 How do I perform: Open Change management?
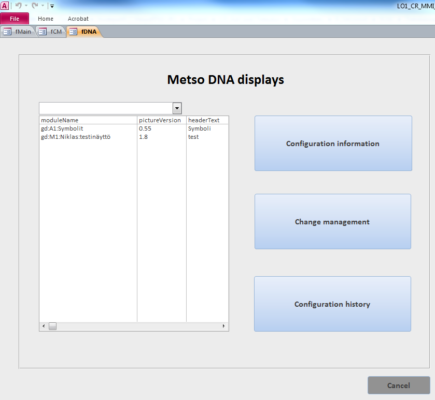pyautogui.click(x=333, y=221)
